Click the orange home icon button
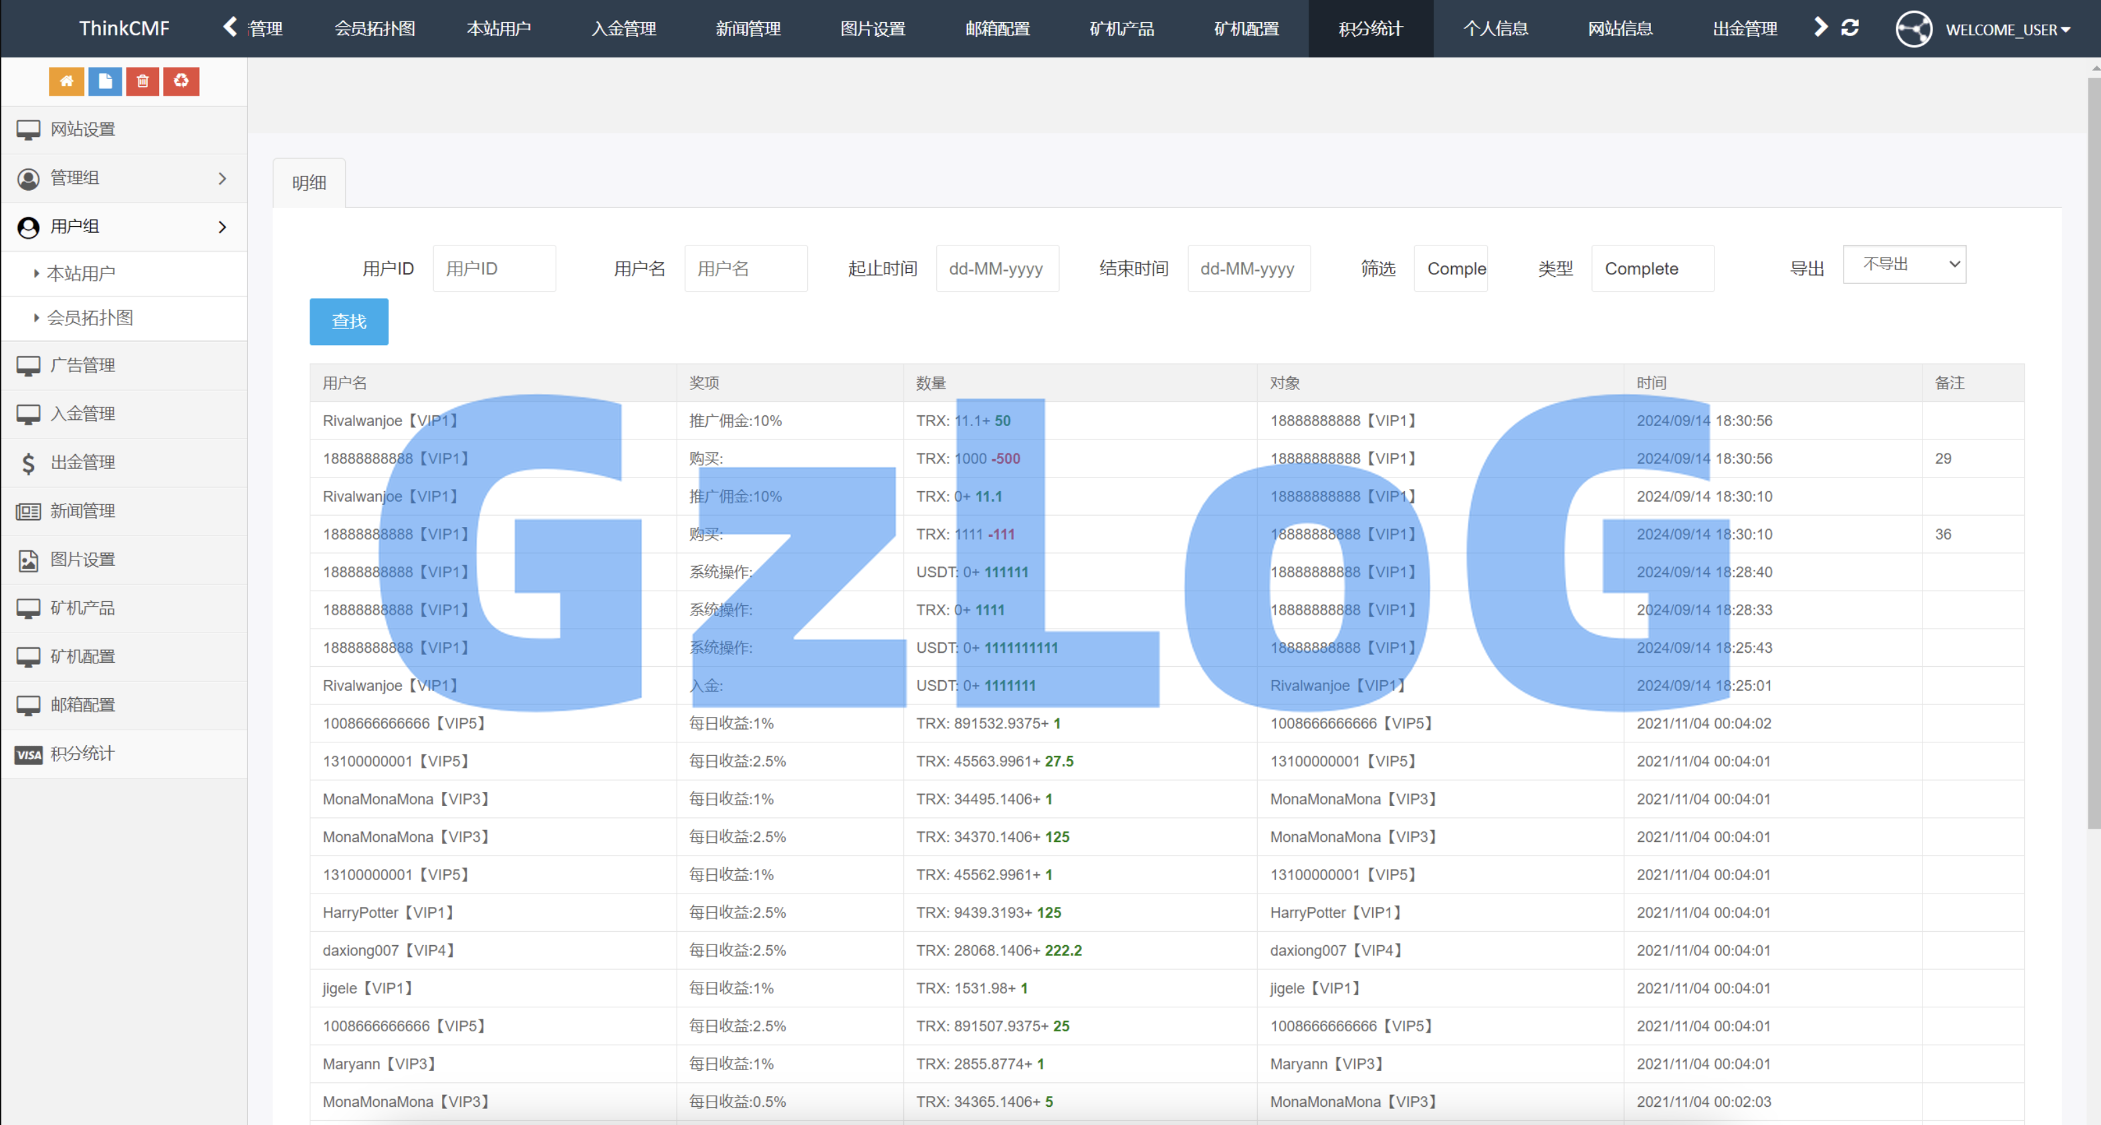Viewport: 2101px width, 1125px height. pyautogui.click(x=66, y=81)
